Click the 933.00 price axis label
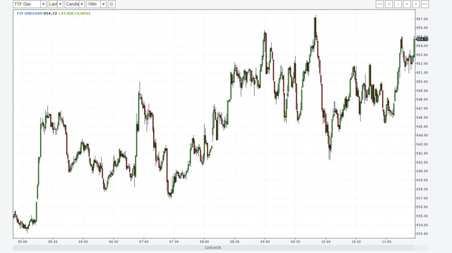Screen dimensions: 452x253 [422, 234]
